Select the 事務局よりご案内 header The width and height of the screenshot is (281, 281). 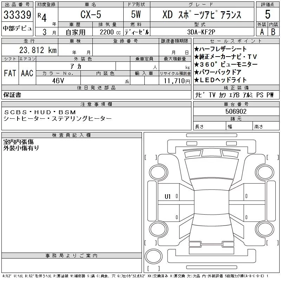pos(72,256)
